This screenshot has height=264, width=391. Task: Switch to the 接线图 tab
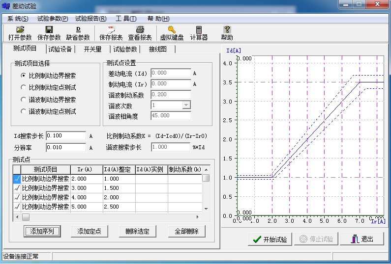point(157,49)
